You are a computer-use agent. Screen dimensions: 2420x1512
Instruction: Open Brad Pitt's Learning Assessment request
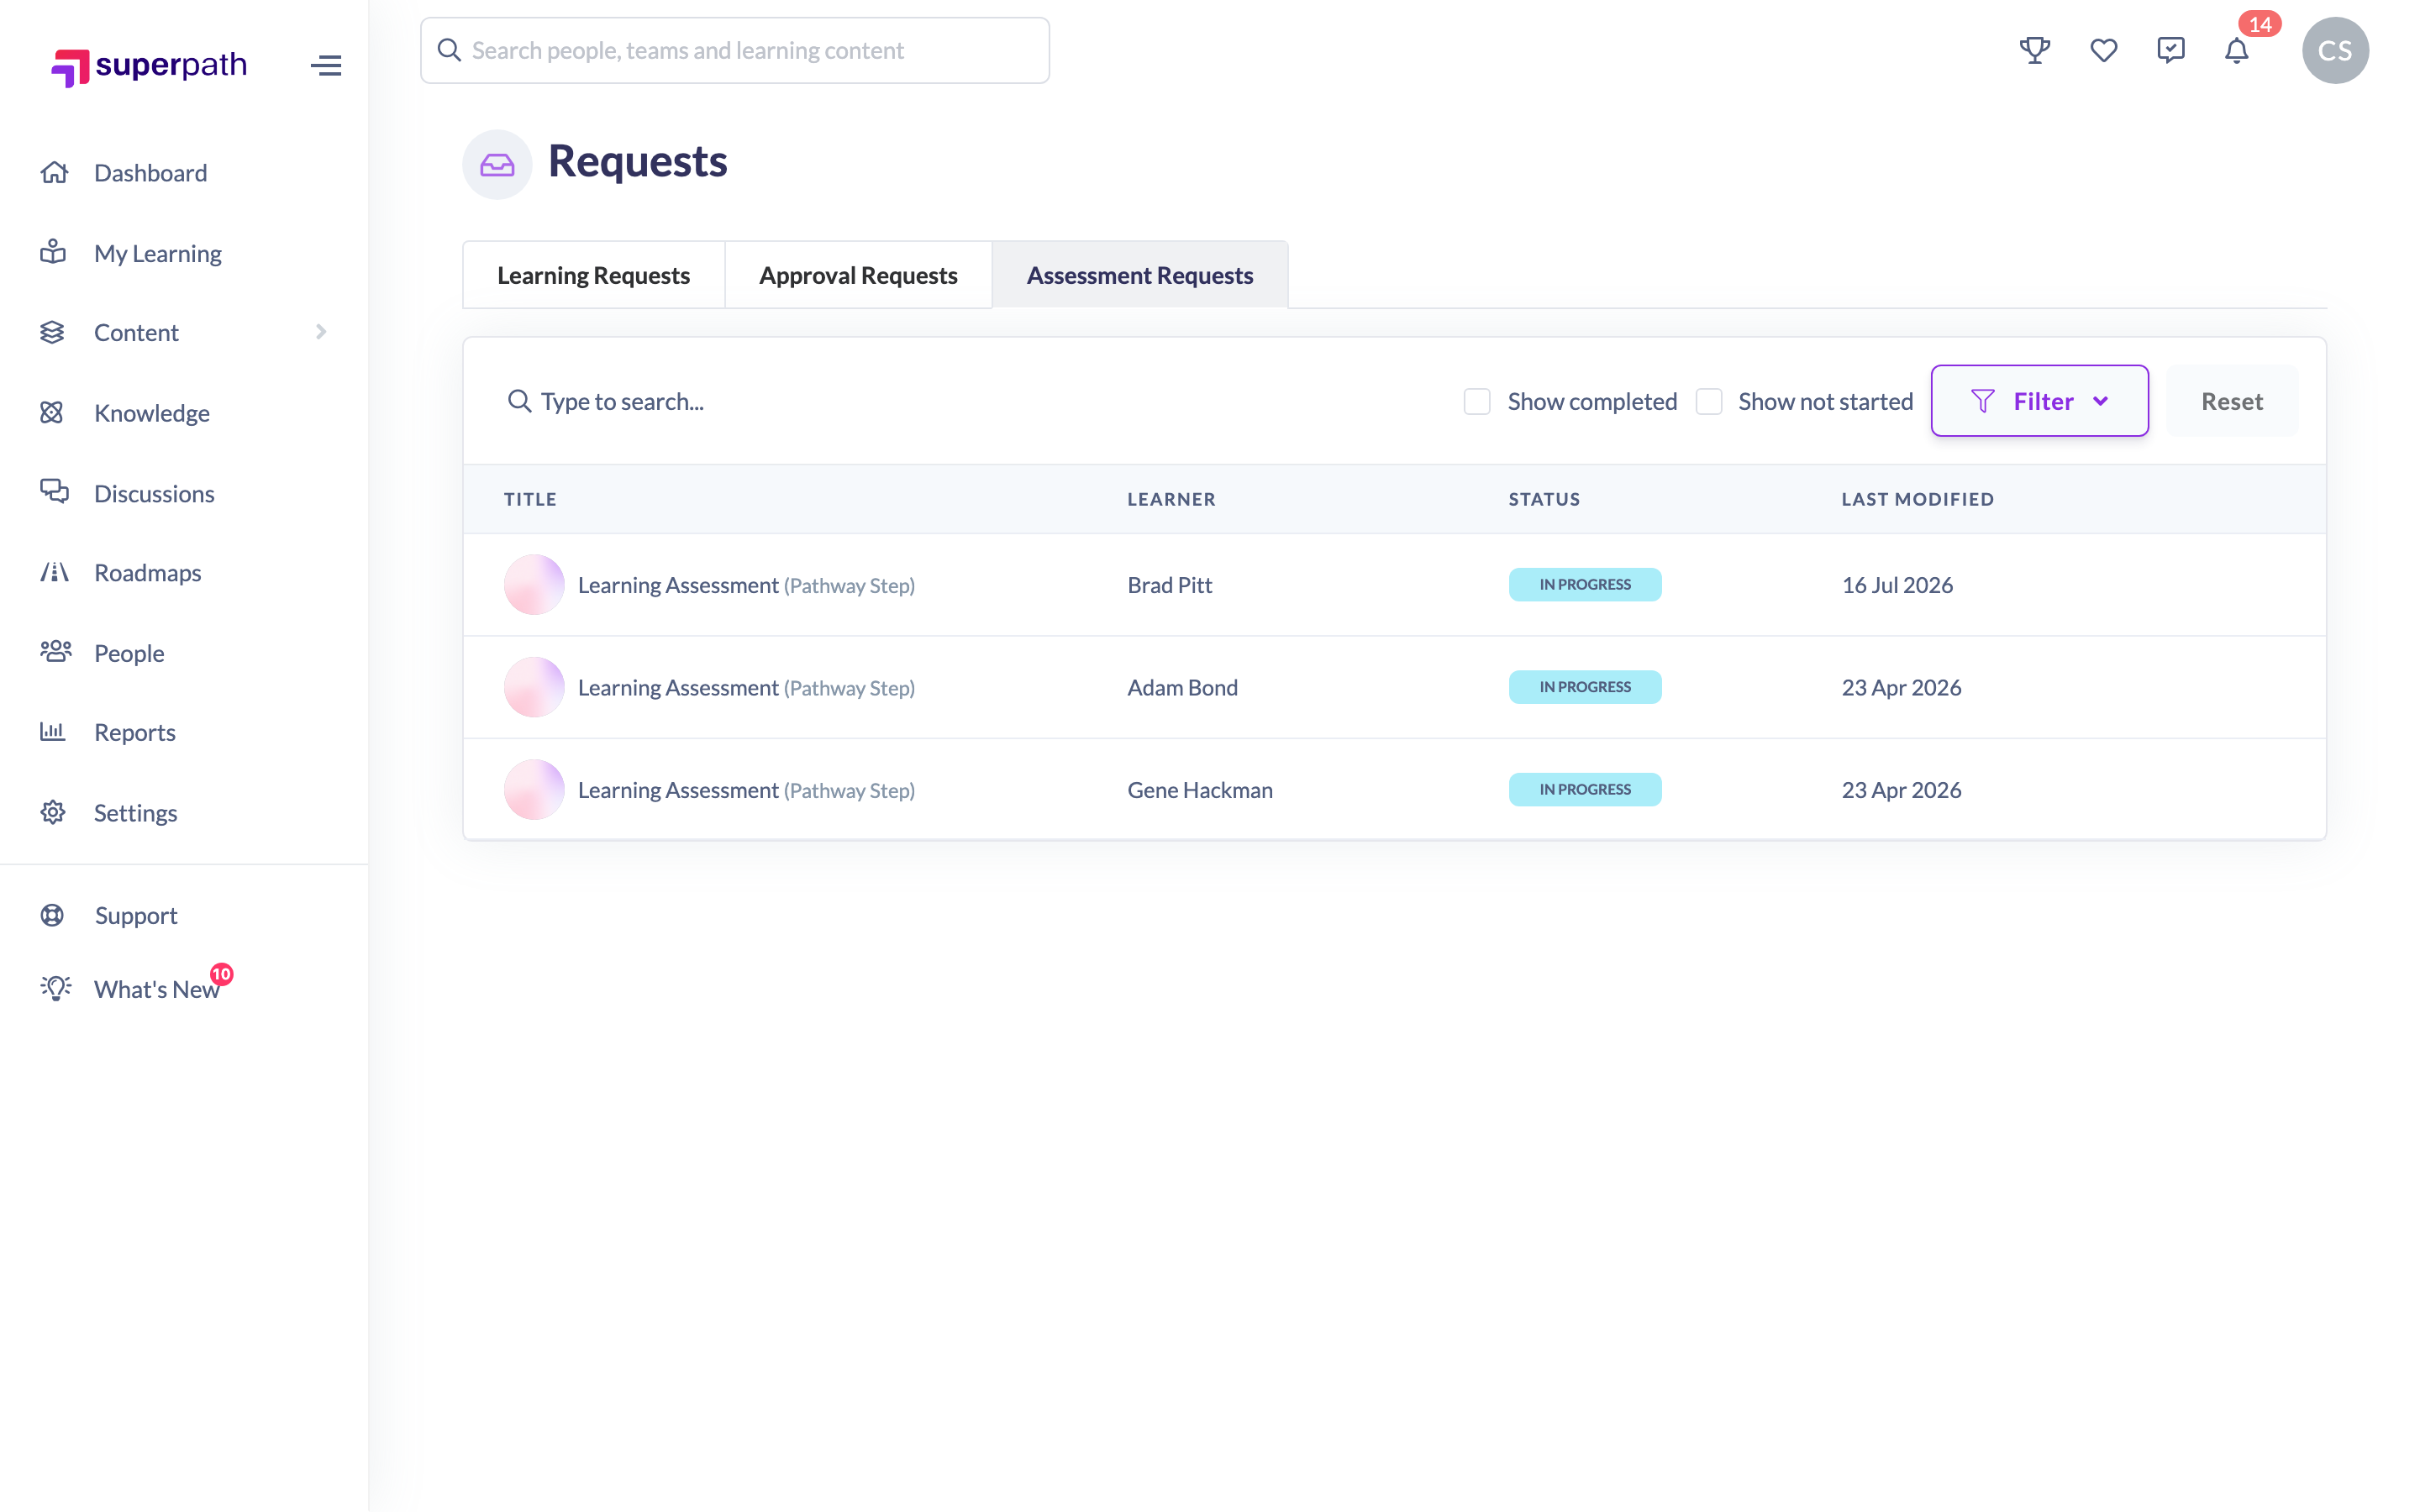point(746,585)
